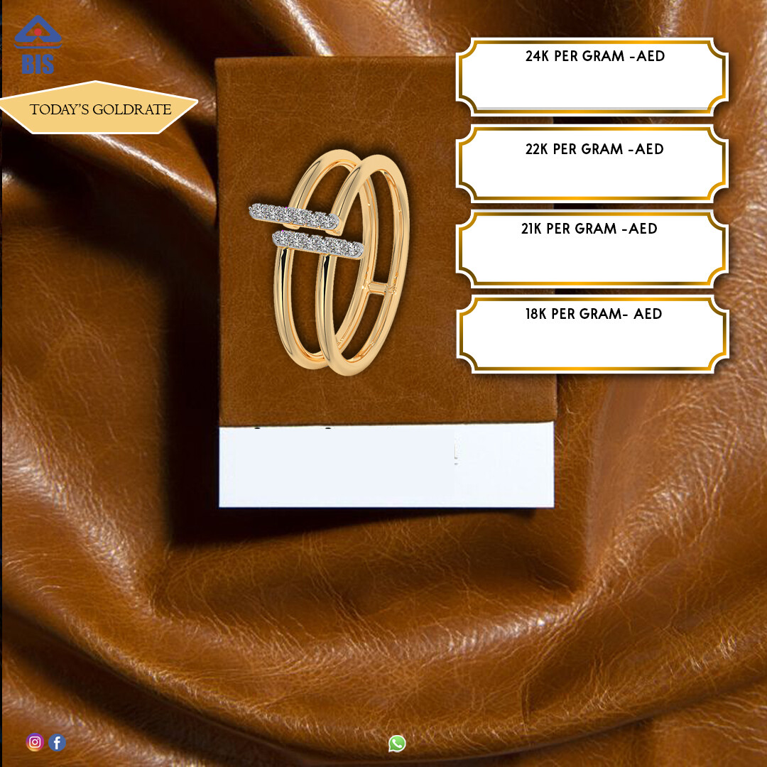
Task: Click the gold diamond ring image
Action: [331, 261]
